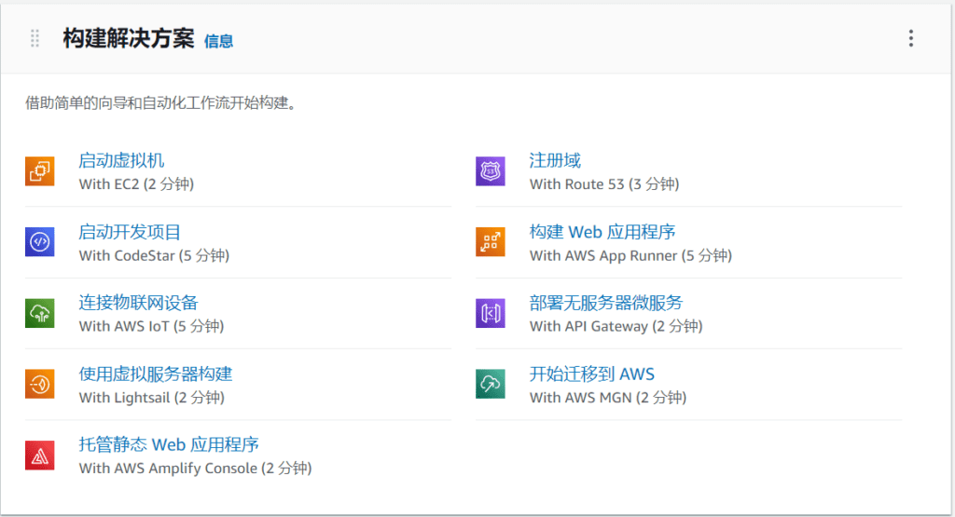
Task: Click the 使用虚拟服务器构建 link
Action: [155, 374]
